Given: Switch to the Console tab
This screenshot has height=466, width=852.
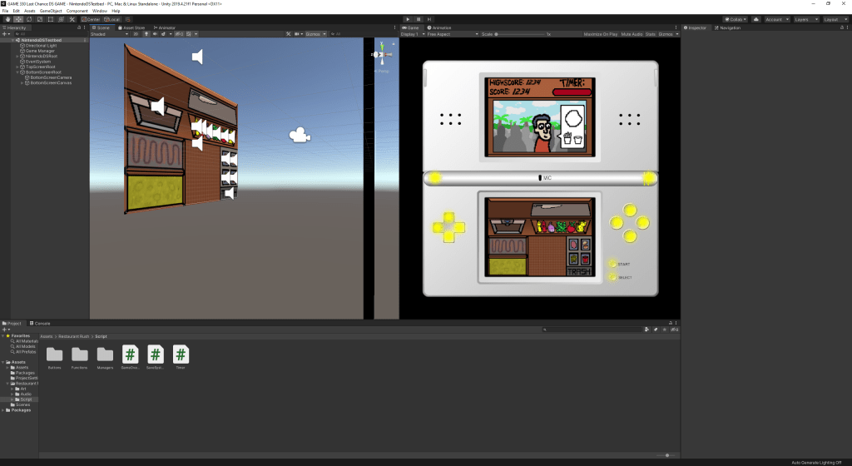Looking at the screenshot, I should [41, 323].
